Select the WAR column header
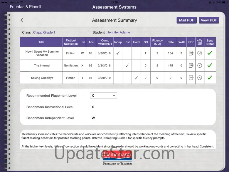This screenshot has width=229, height=172. pyautogui.click(x=182, y=42)
